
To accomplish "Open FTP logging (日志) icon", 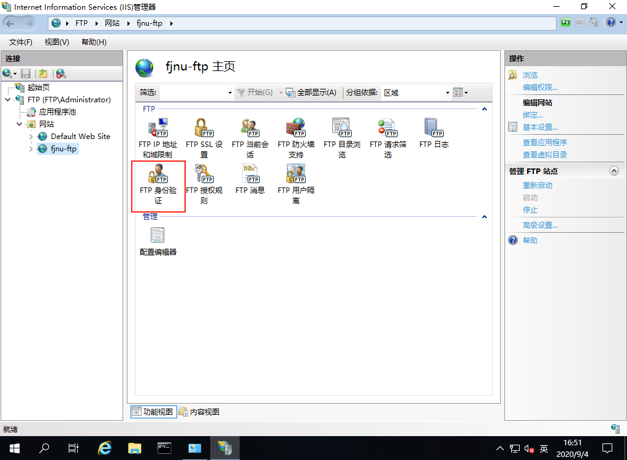I will click(434, 134).
